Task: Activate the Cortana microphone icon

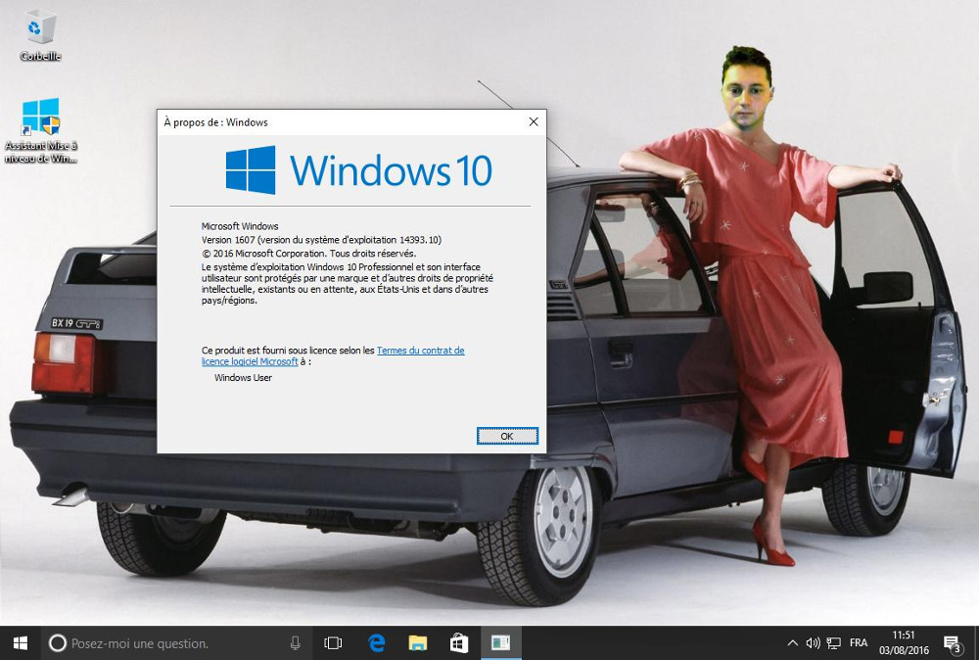Action: click(x=296, y=643)
